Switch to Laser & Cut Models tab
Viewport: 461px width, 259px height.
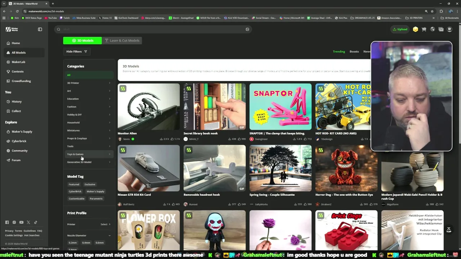[x=121, y=41]
